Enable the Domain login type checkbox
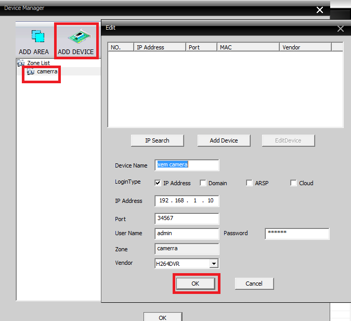The image size is (351, 321). tap(203, 183)
